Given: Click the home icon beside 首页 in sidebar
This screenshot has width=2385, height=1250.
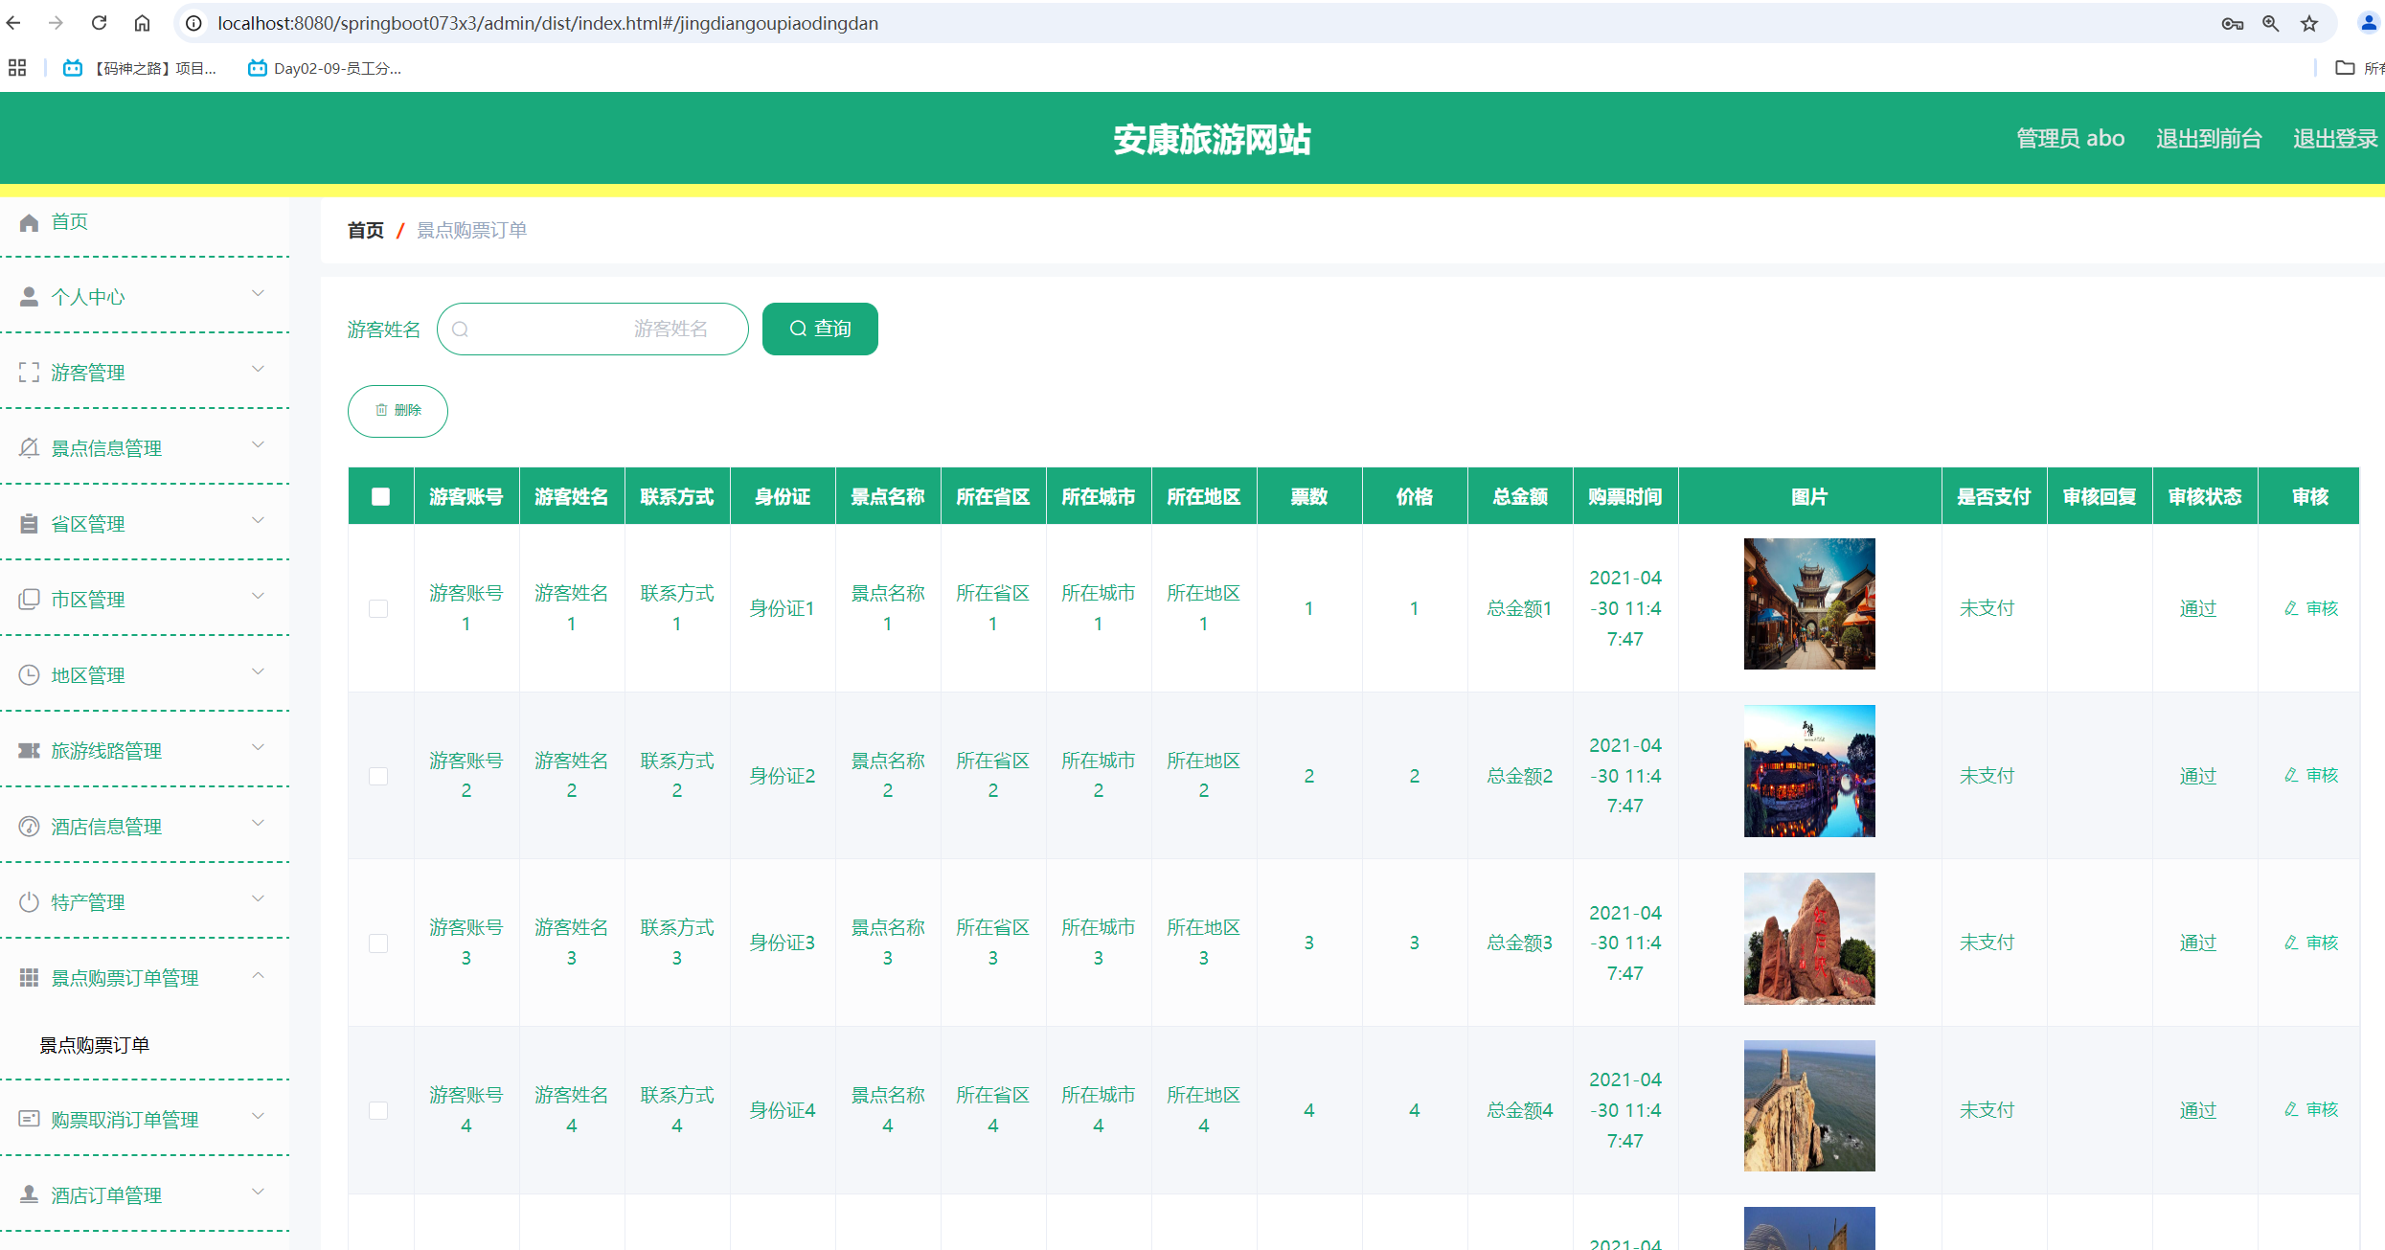Looking at the screenshot, I should coord(29,222).
